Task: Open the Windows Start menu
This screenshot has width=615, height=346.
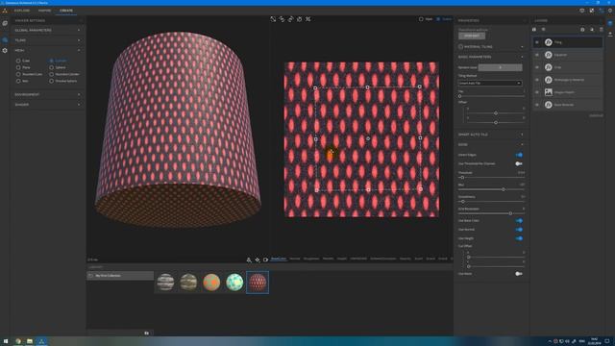Action: [x=6, y=341]
